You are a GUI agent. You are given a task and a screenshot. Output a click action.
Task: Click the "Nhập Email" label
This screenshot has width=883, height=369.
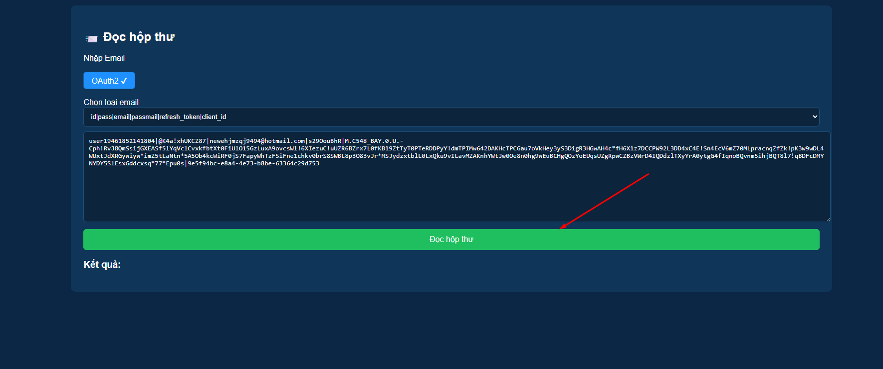tap(104, 58)
